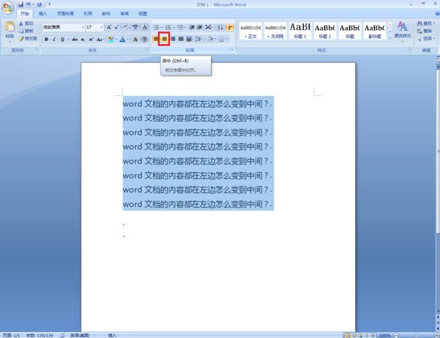440x338 pixels.
Task: Apply the 标题 2 heading style
Action: (325, 31)
